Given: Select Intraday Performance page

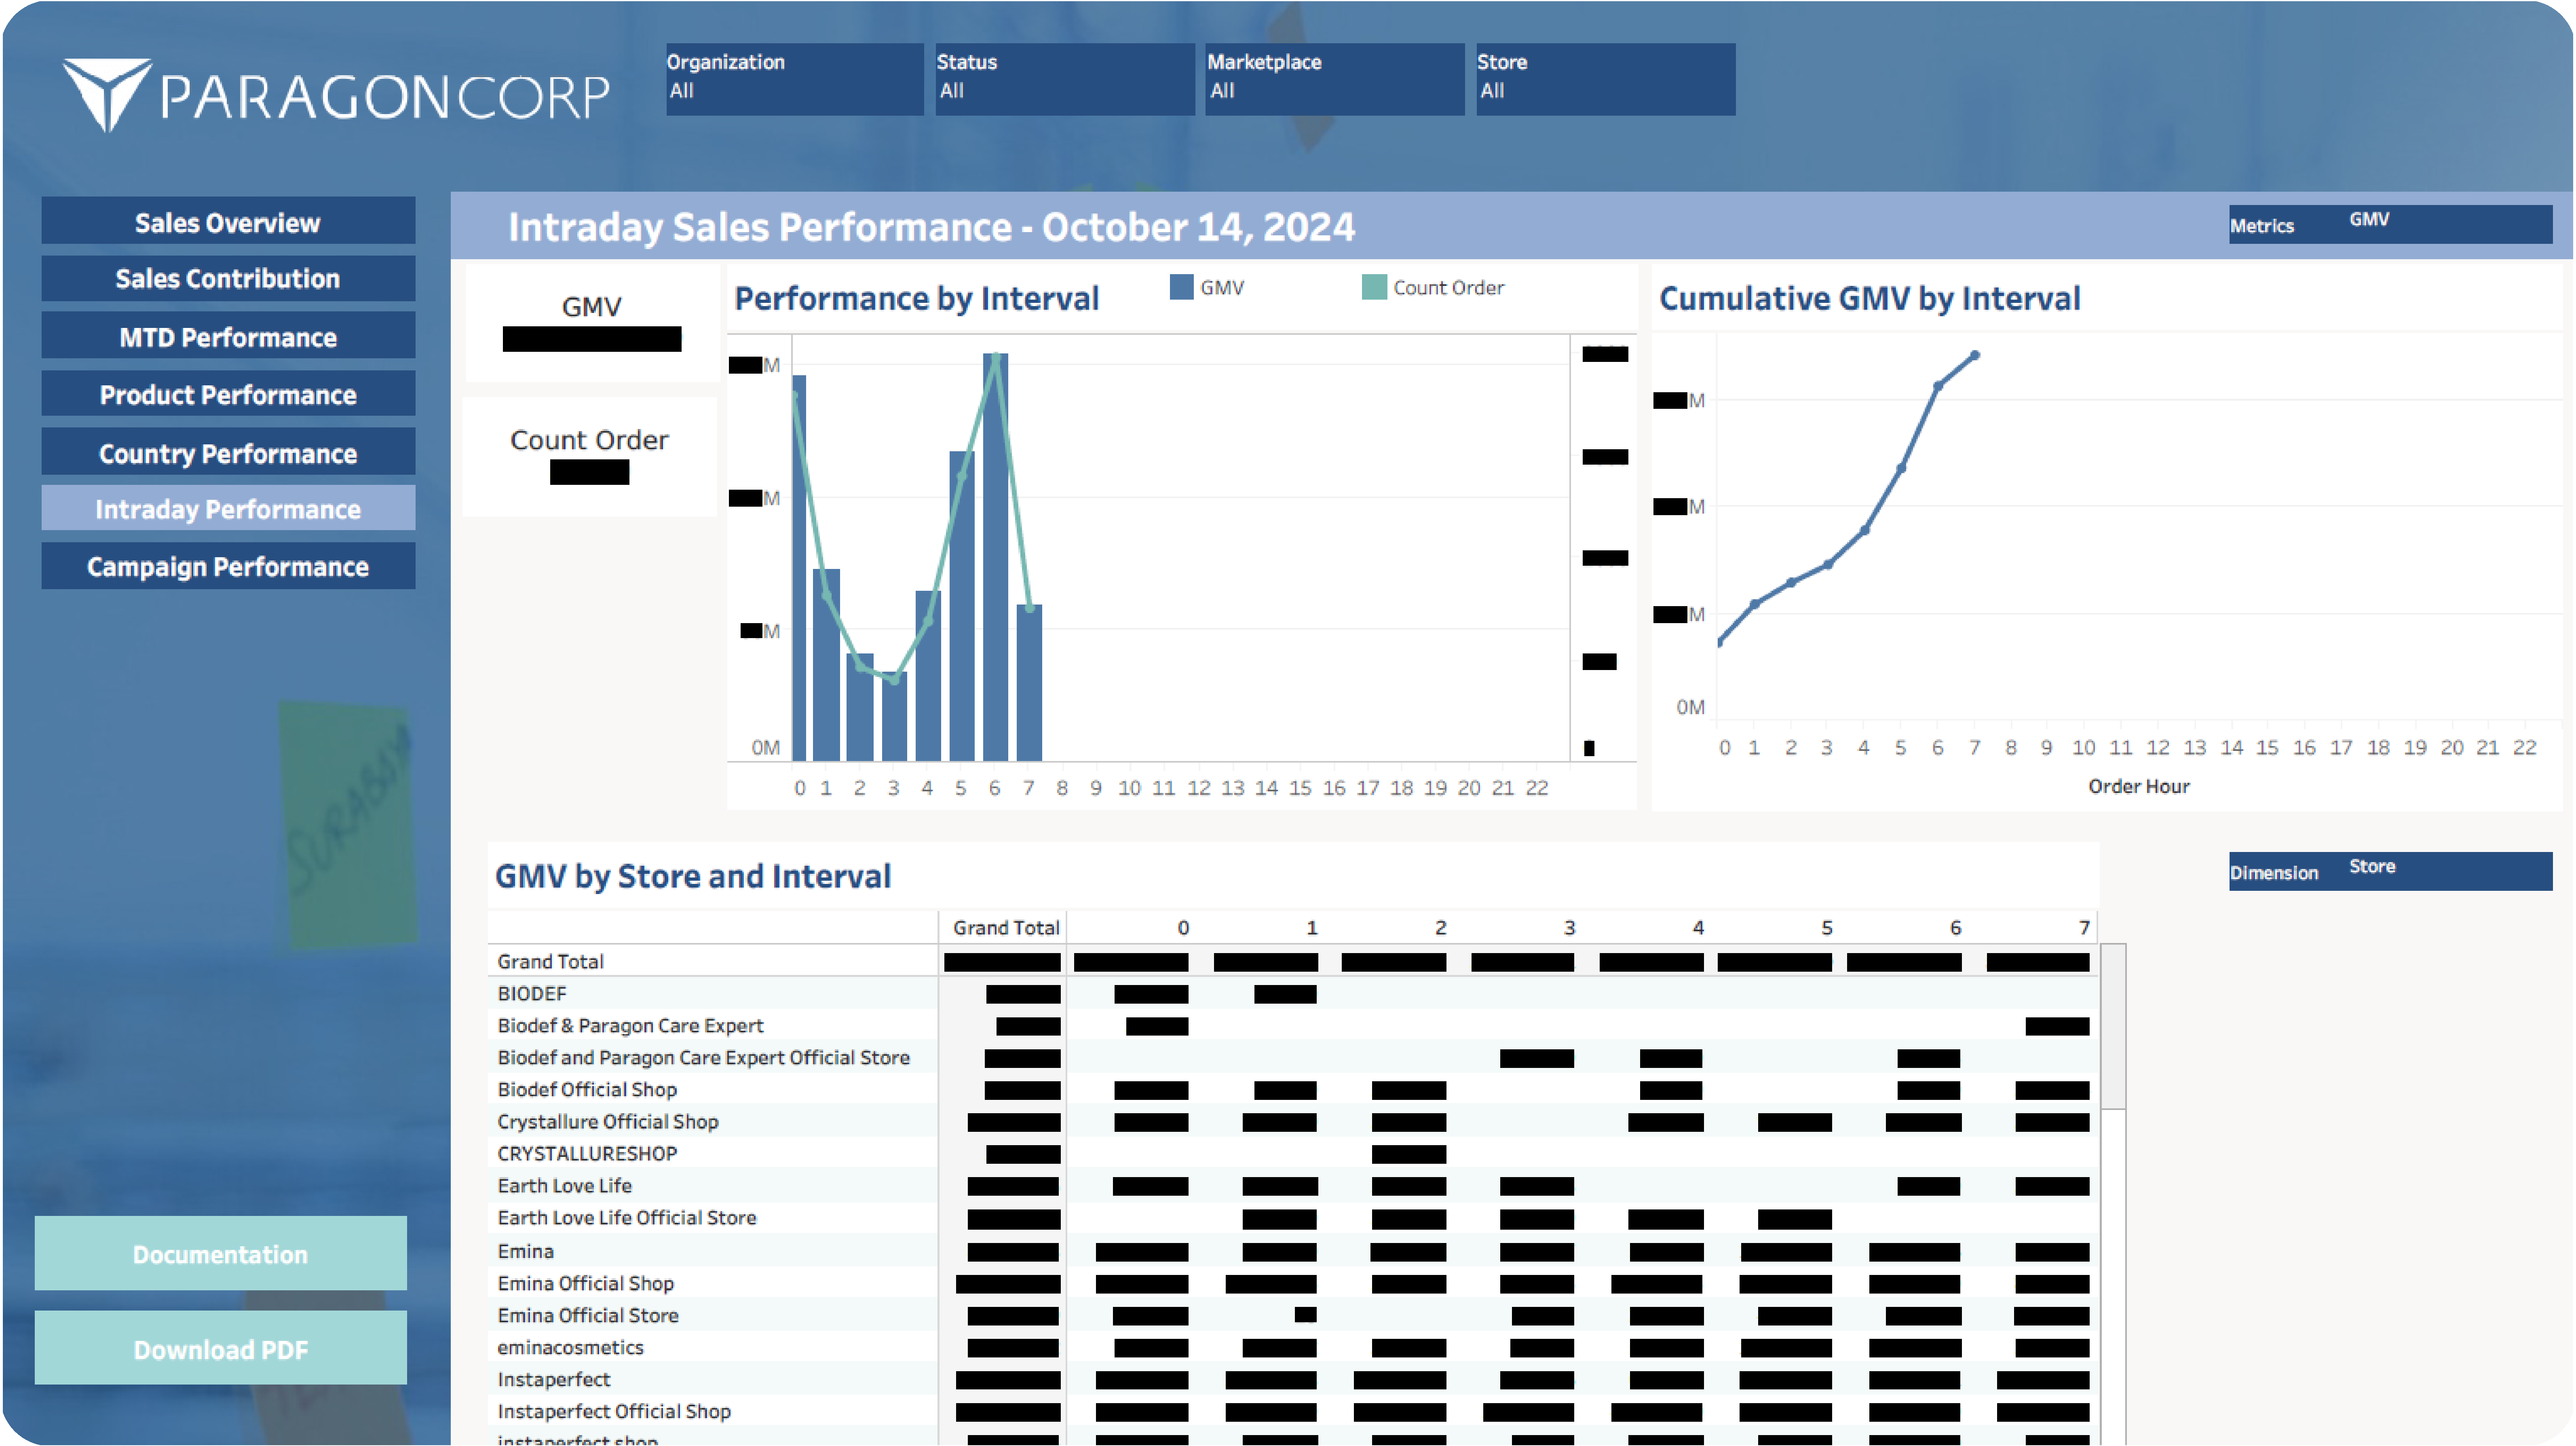Looking at the screenshot, I should (x=228, y=508).
